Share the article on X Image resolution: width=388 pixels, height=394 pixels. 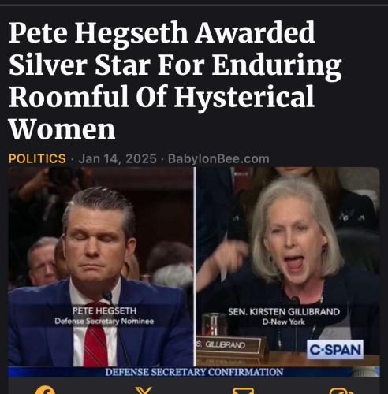[144, 391]
